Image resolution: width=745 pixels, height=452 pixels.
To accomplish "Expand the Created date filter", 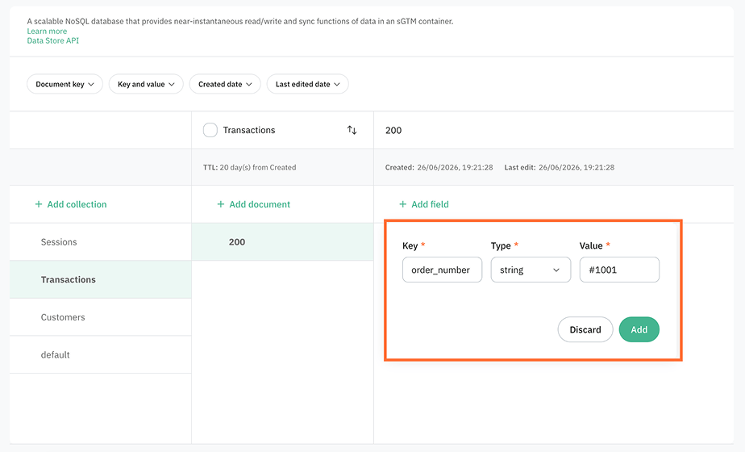I will (x=225, y=84).
